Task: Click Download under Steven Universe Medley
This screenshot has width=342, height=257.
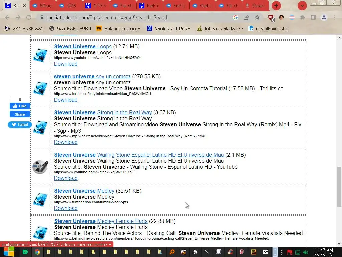Action: click(x=66, y=208)
